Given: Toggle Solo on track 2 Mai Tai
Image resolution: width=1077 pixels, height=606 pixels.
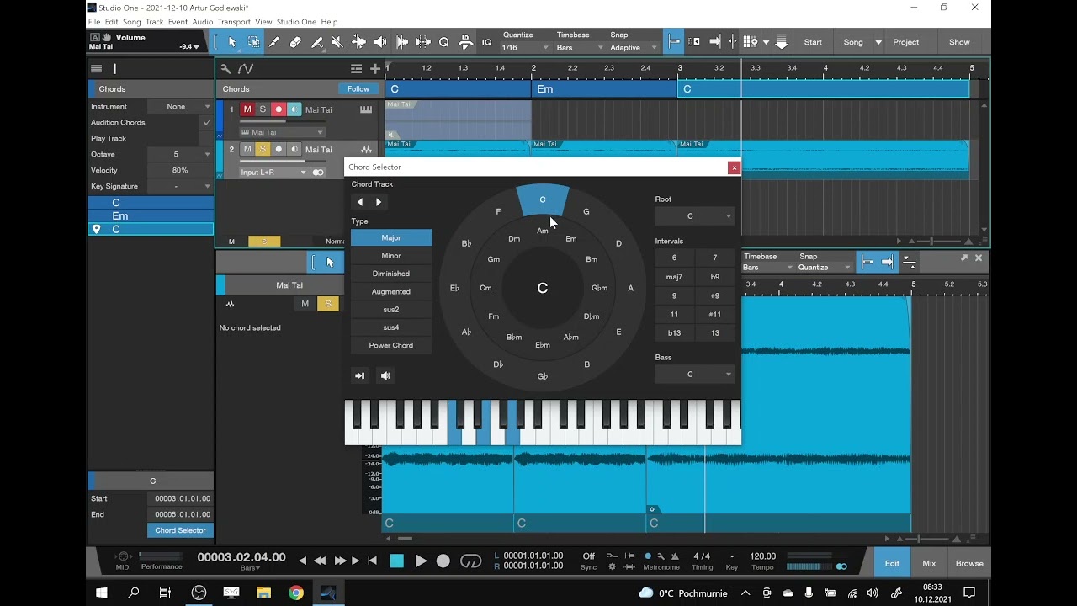Looking at the screenshot, I should click(x=263, y=149).
